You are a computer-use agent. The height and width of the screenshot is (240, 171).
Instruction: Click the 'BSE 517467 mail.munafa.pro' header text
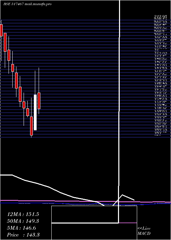pyautogui.click(x=27, y=4)
